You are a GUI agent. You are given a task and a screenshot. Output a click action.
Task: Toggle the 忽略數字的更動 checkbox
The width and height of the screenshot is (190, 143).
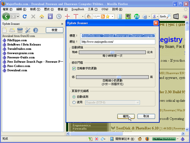click(74, 68)
